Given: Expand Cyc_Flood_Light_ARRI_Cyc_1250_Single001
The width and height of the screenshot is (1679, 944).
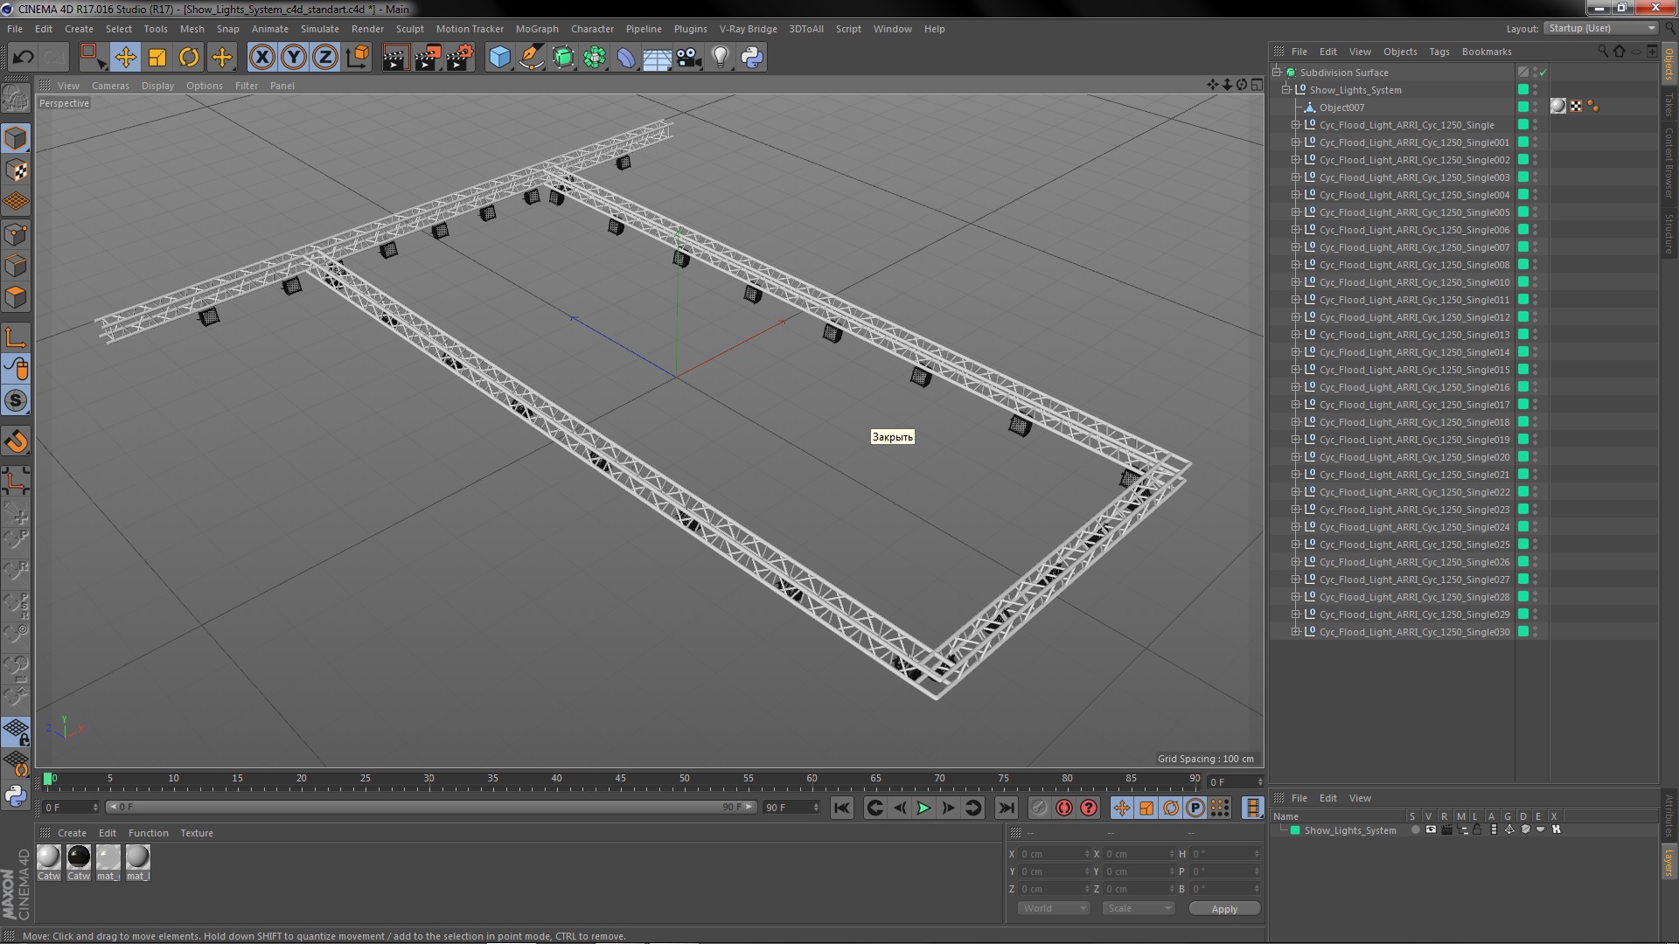Looking at the screenshot, I should click(1296, 142).
